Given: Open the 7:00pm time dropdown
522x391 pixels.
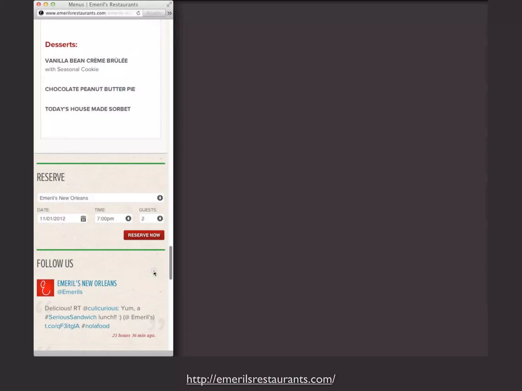Looking at the screenshot, I should (x=128, y=218).
